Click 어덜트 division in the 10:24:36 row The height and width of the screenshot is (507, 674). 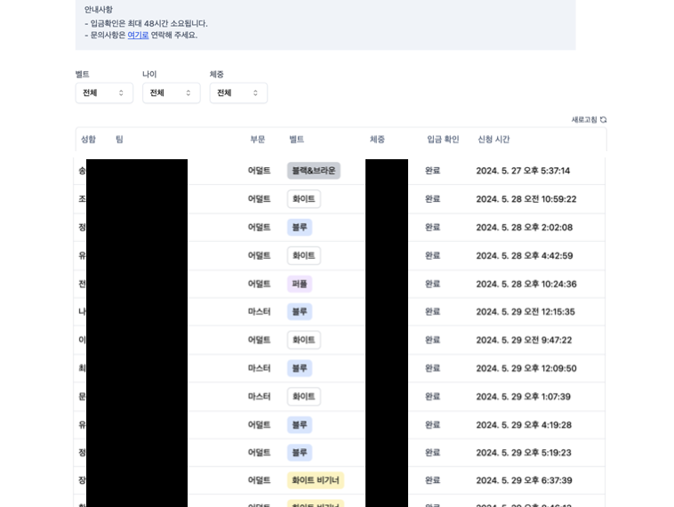260,284
